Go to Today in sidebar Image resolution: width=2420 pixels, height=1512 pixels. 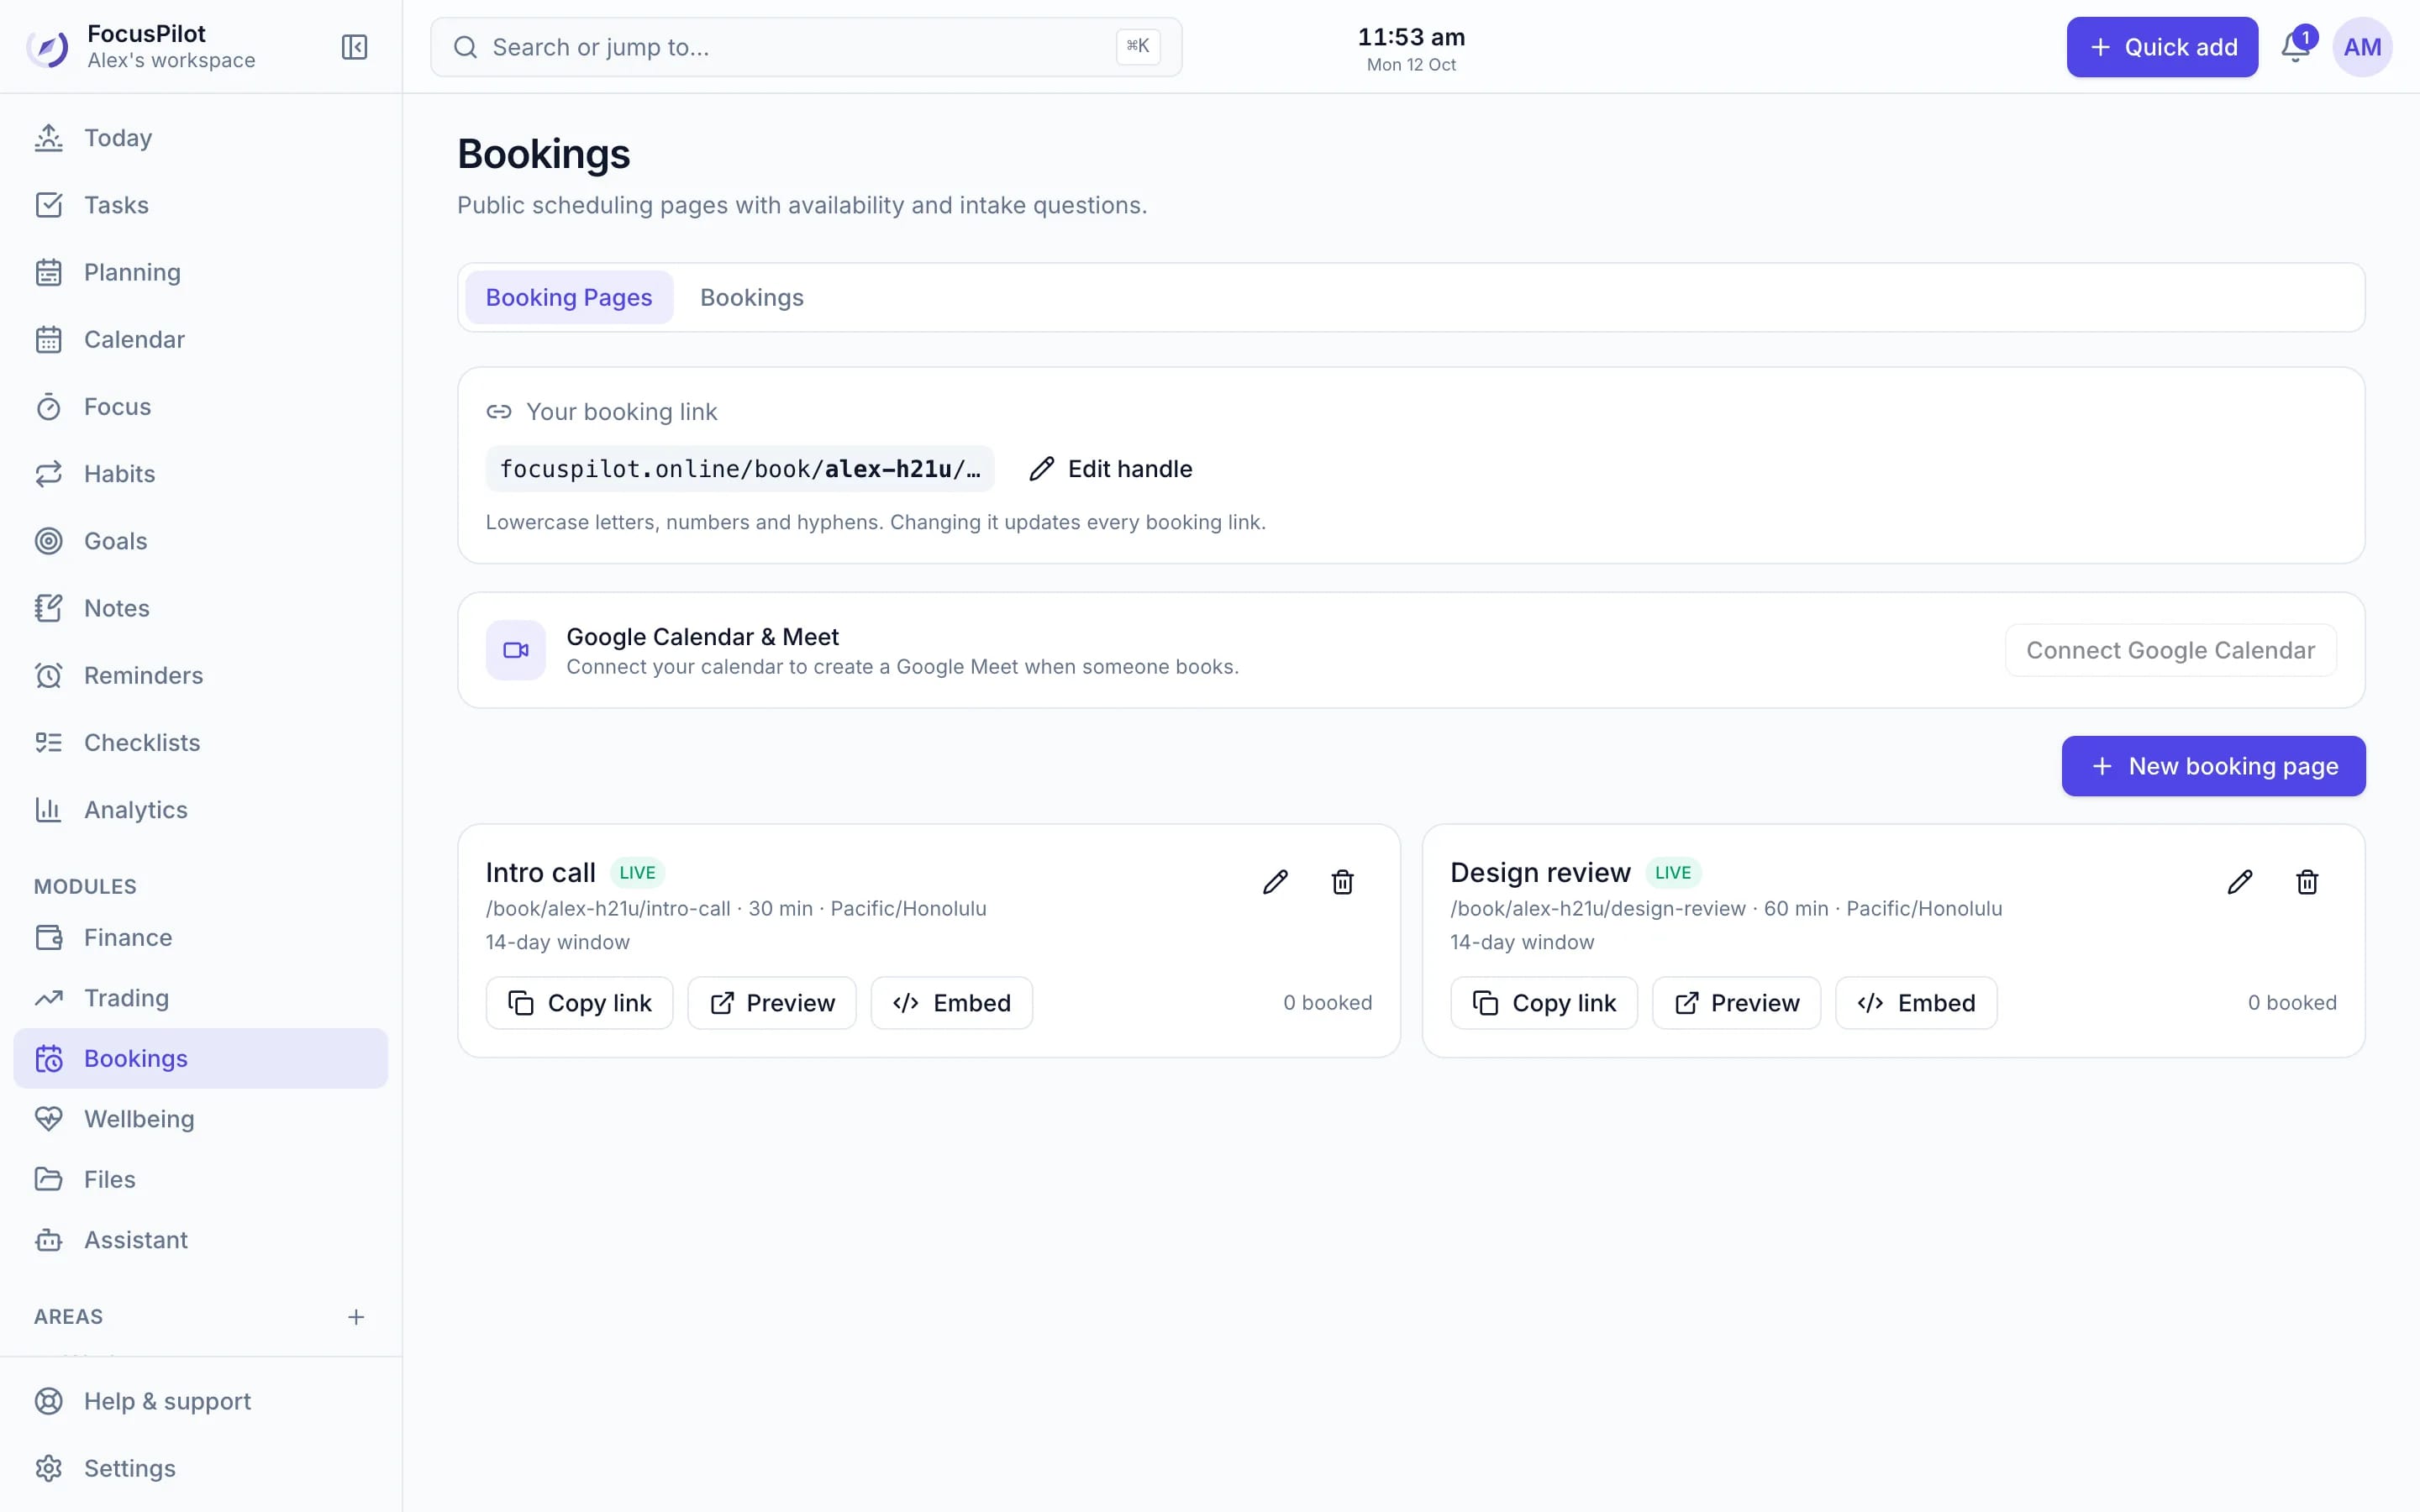click(200, 138)
